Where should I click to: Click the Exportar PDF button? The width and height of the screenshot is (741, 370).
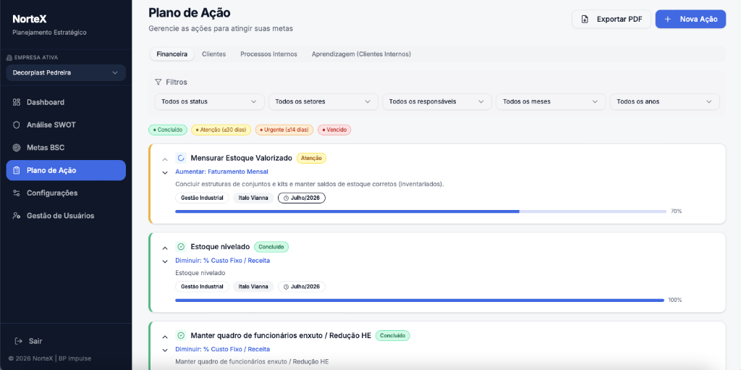611,20
